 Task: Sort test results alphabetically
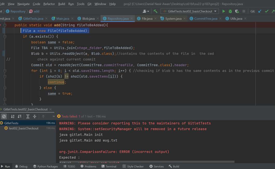(13, 116)
